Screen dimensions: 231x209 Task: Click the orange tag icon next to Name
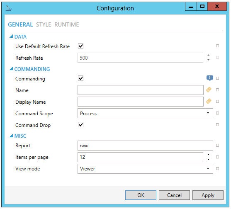coord(209,90)
